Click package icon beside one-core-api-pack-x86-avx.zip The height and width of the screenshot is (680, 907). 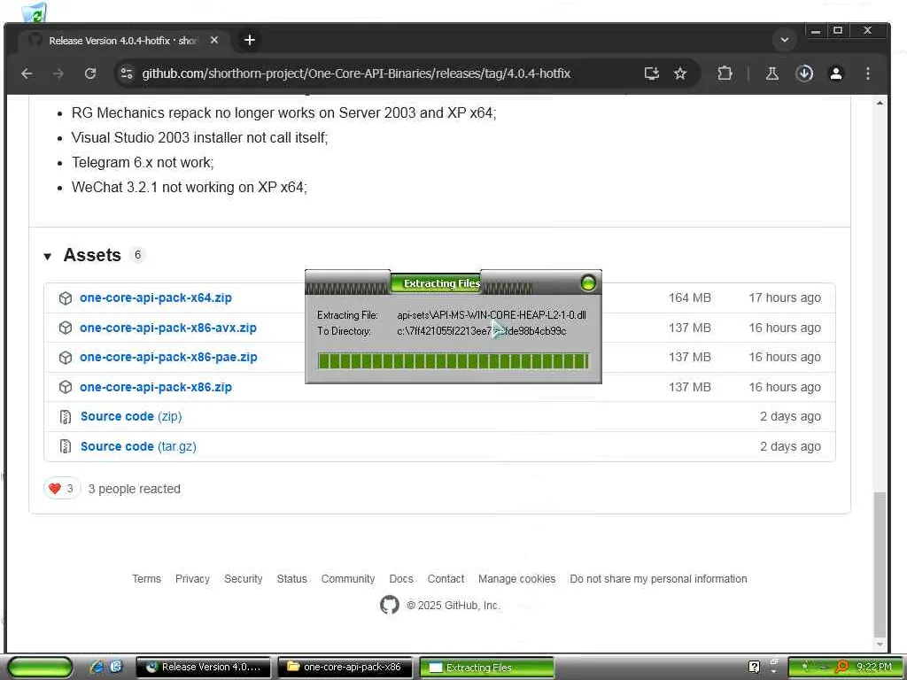(66, 328)
